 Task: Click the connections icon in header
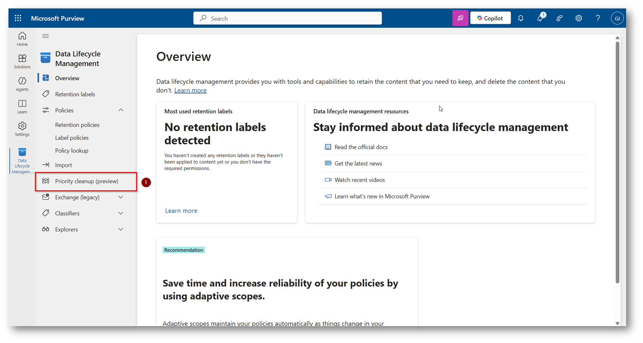[559, 18]
